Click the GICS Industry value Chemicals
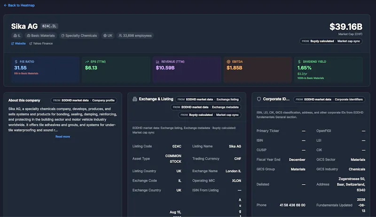Image resolution: width=376 pixels, height=217 pixels. [x=357, y=169]
